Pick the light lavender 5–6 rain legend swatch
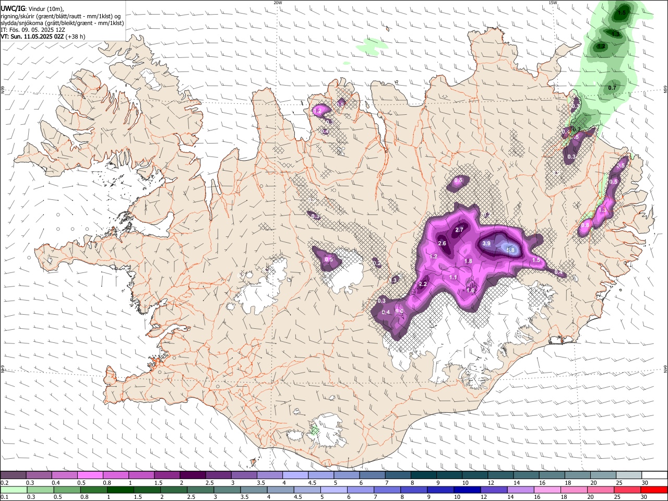Viewport: 668px width, 501px height. point(333,490)
